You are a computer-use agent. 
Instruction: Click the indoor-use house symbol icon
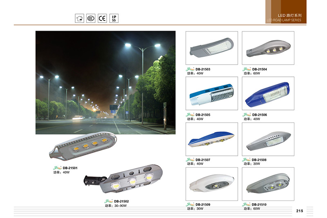coord(79,18)
